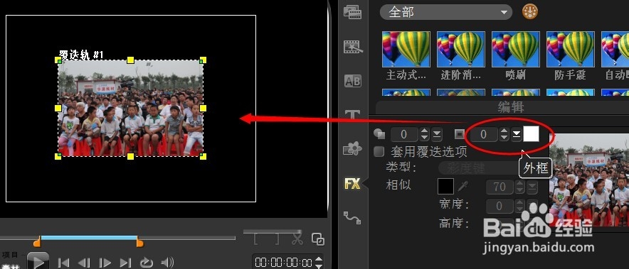
Task: Step back to previous frame
Action: tap(84, 263)
